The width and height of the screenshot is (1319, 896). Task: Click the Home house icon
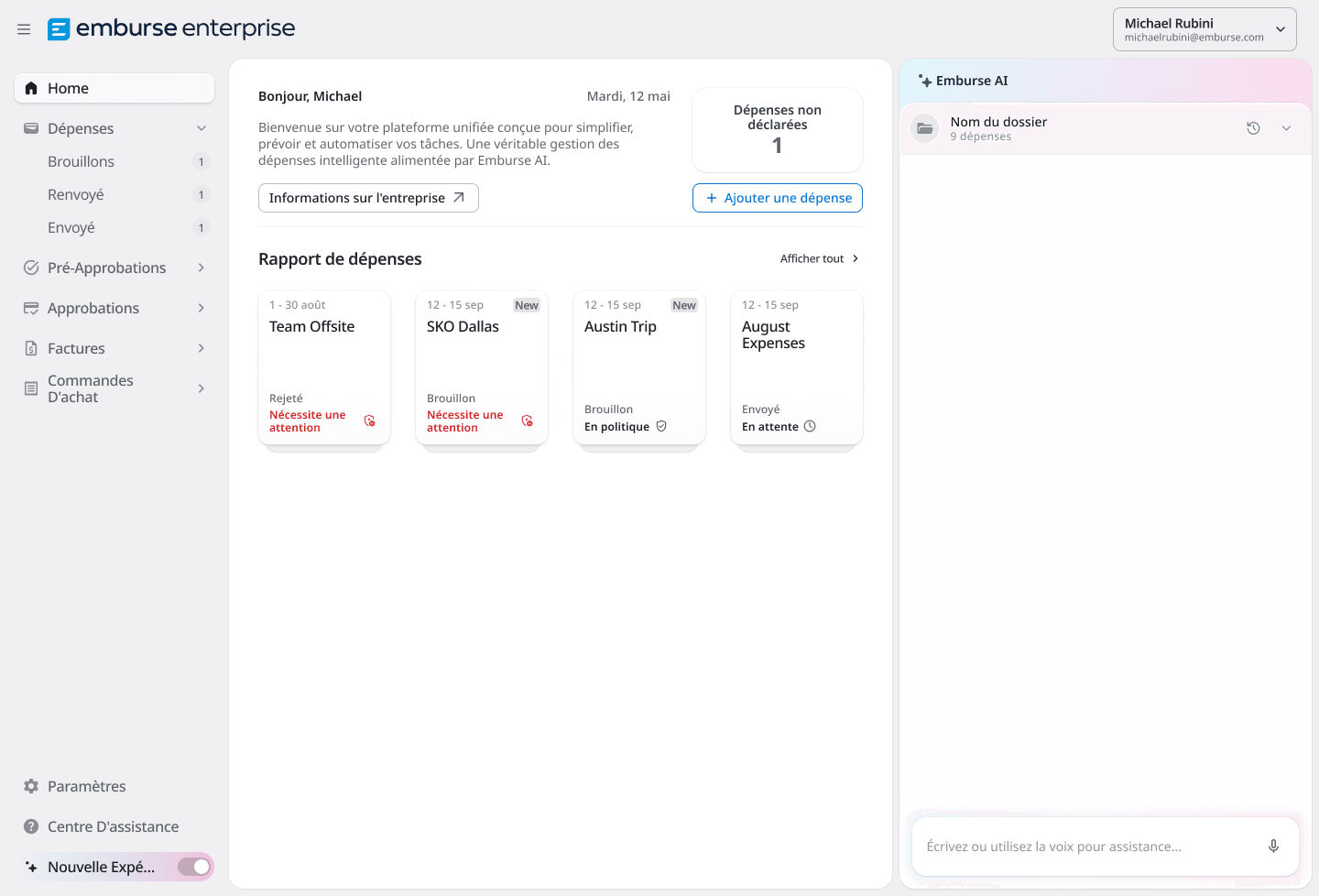pyautogui.click(x=31, y=88)
